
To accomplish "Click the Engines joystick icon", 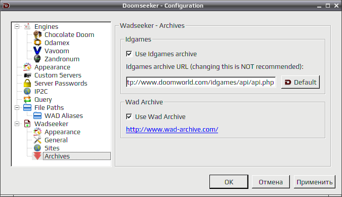I will 27,26.
